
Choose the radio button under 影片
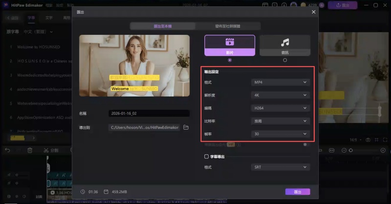click(x=230, y=60)
